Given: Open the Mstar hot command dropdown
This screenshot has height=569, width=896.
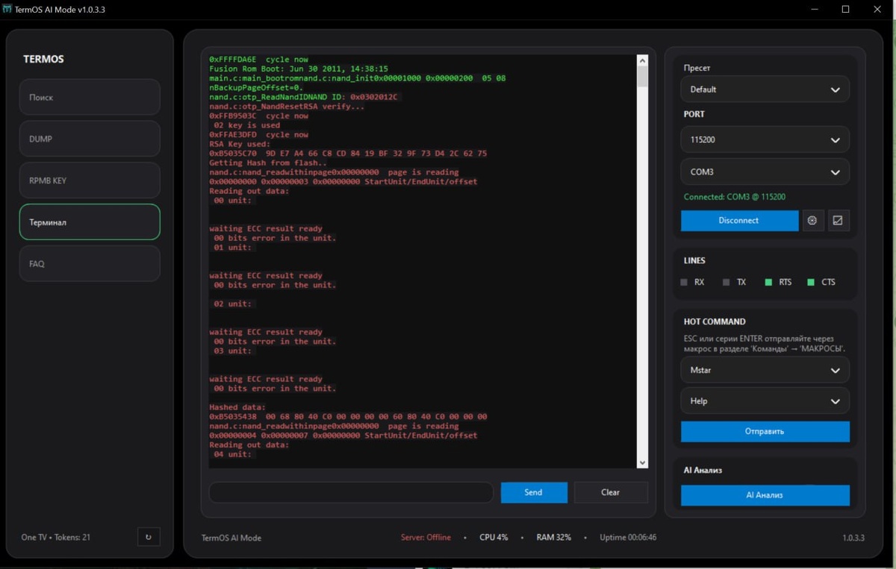Looking at the screenshot, I should click(x=765, y=370).
